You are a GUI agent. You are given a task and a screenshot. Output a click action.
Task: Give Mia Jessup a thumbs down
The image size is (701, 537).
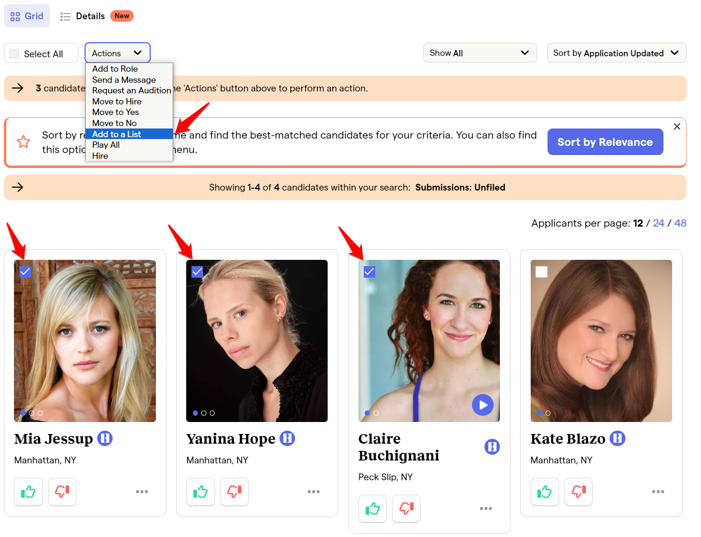[x=62, y=492]
